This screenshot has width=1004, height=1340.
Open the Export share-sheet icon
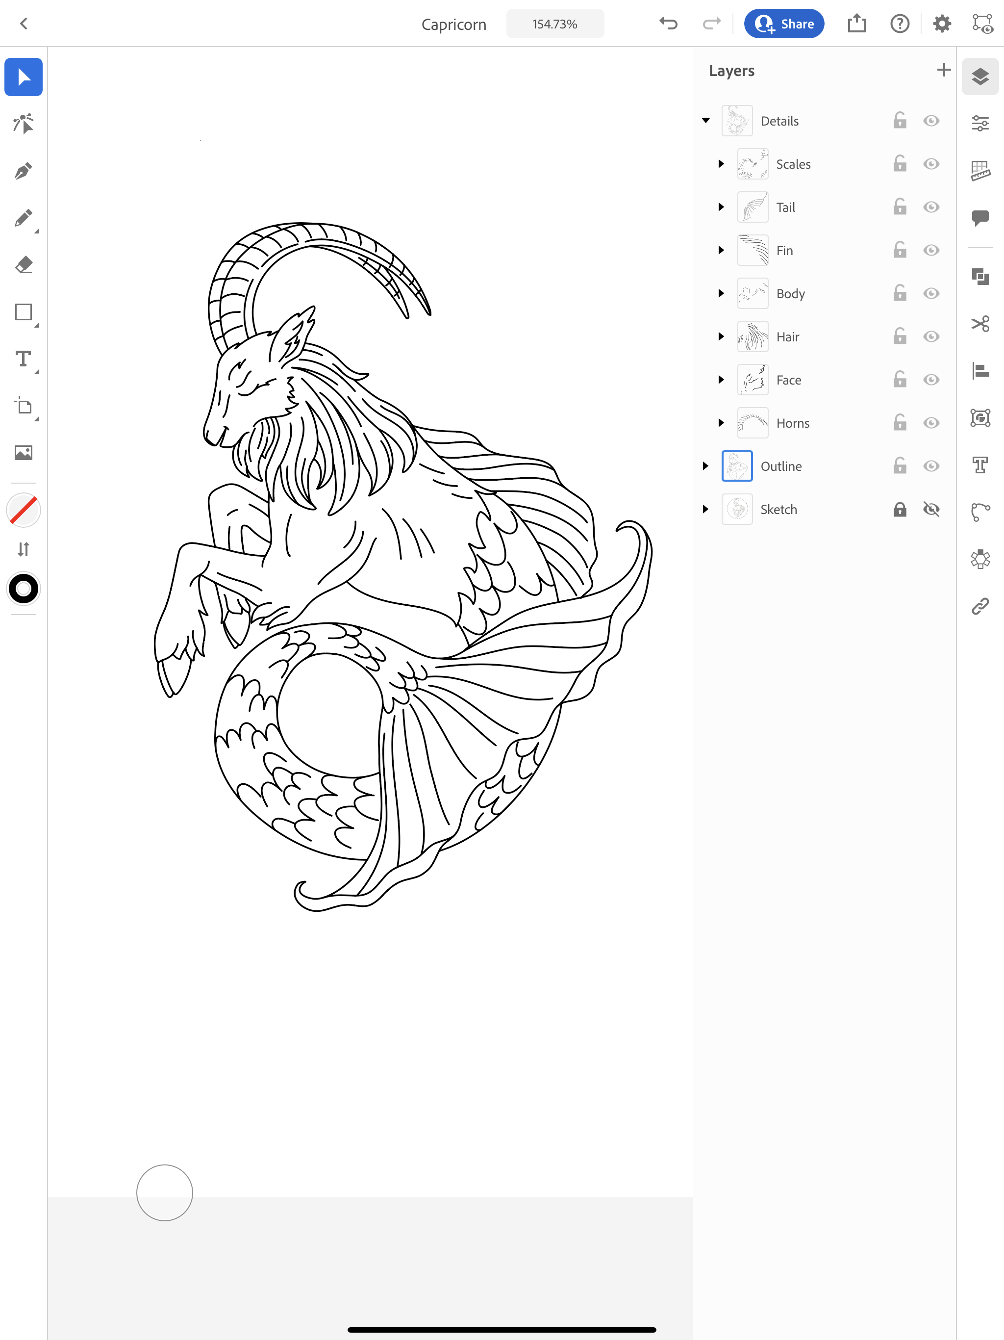(x=857, y=24)
